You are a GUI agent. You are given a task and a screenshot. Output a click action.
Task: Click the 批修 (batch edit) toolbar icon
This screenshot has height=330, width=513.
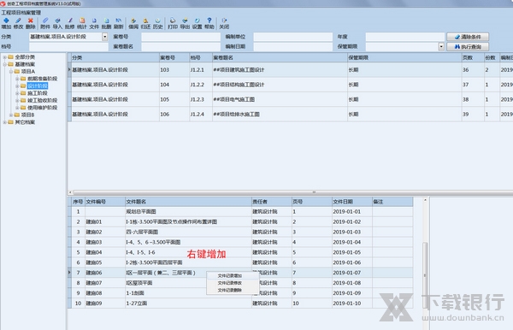point(70,23)
